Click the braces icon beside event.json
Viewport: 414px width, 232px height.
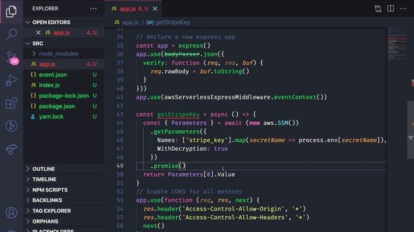33,75
